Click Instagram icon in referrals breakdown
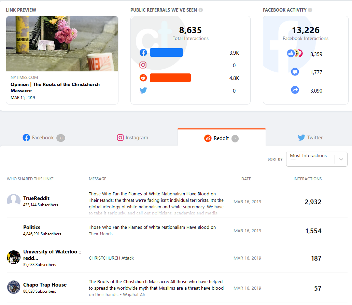Image resolution: width=352 pixels, height=305 pixels. click(x=143, y=65)
